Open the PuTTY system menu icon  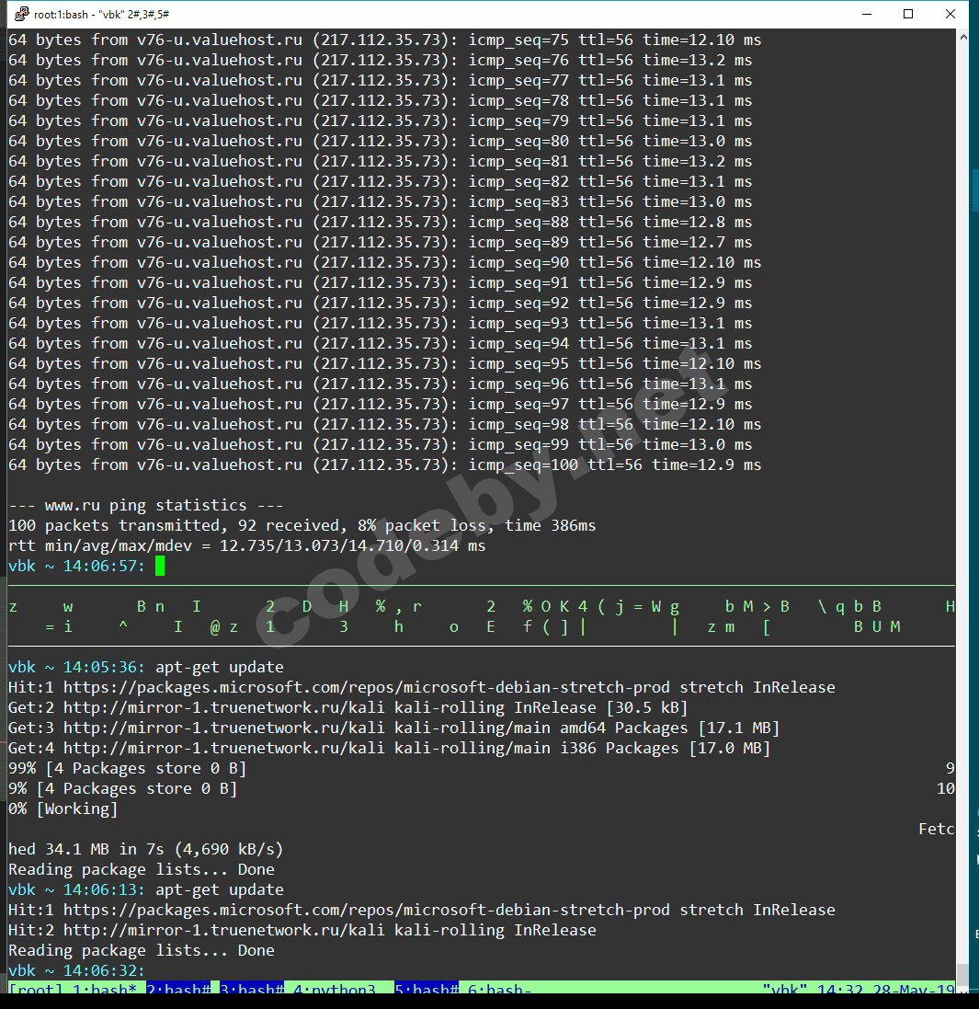coord(21,14)
